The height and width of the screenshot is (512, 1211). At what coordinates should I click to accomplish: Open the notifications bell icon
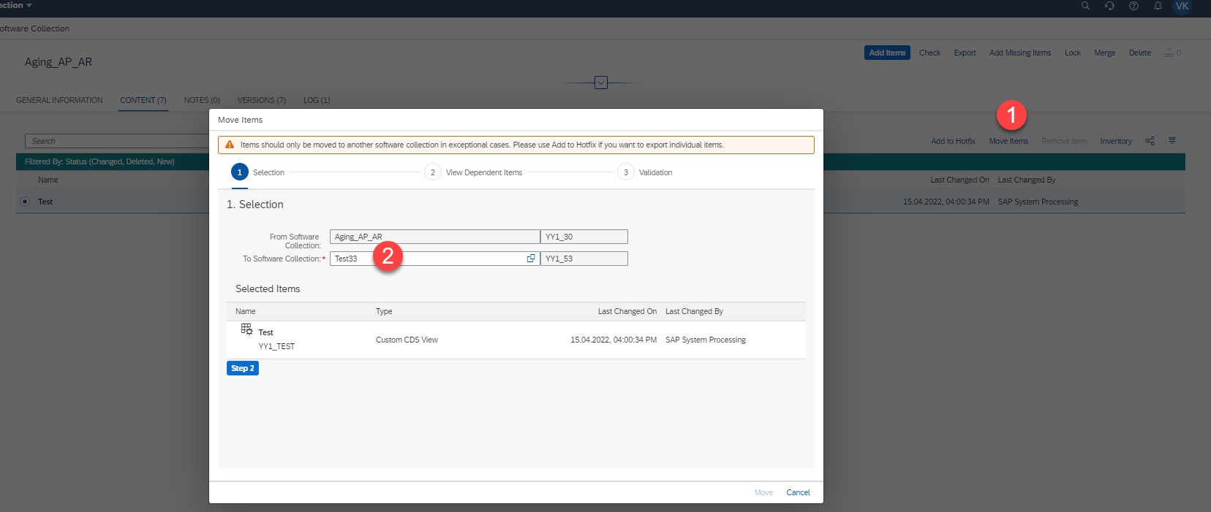tap(1158, 6)
